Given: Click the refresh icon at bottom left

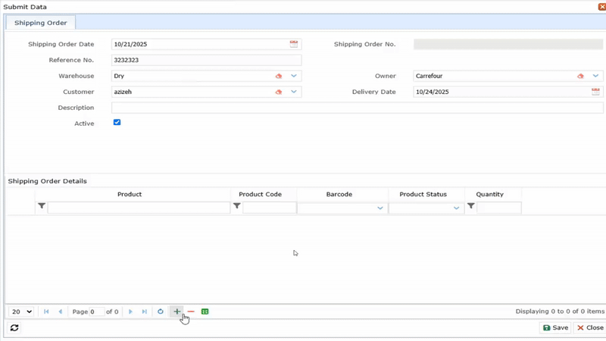Looking at the screenshot, I should tap(14, 328).
